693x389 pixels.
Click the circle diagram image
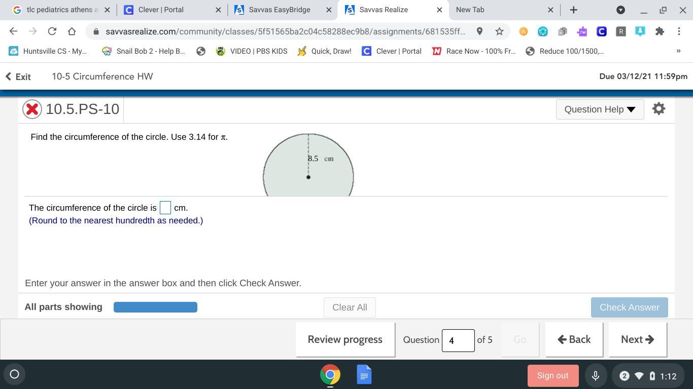click(308, 165)
